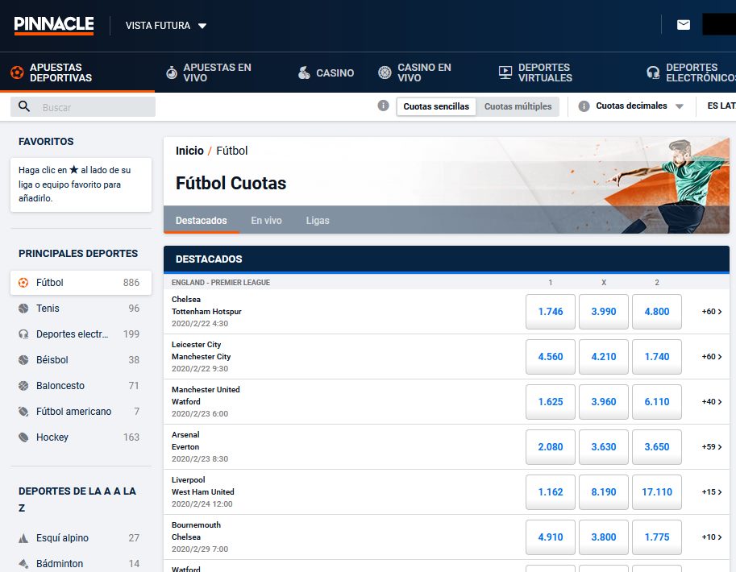
Task: Switch to Cuotas múltiples mode
Action: click(x=518, y=106)
